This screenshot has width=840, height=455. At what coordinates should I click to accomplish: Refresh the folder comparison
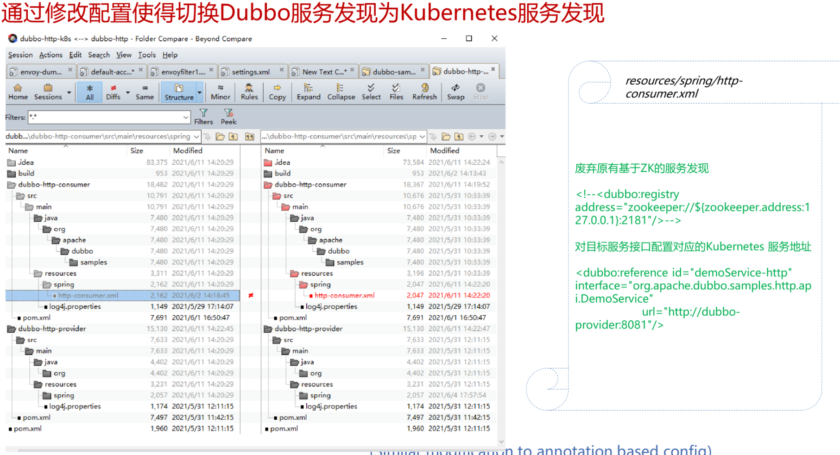pyautogui.click(x=424, y=92)
